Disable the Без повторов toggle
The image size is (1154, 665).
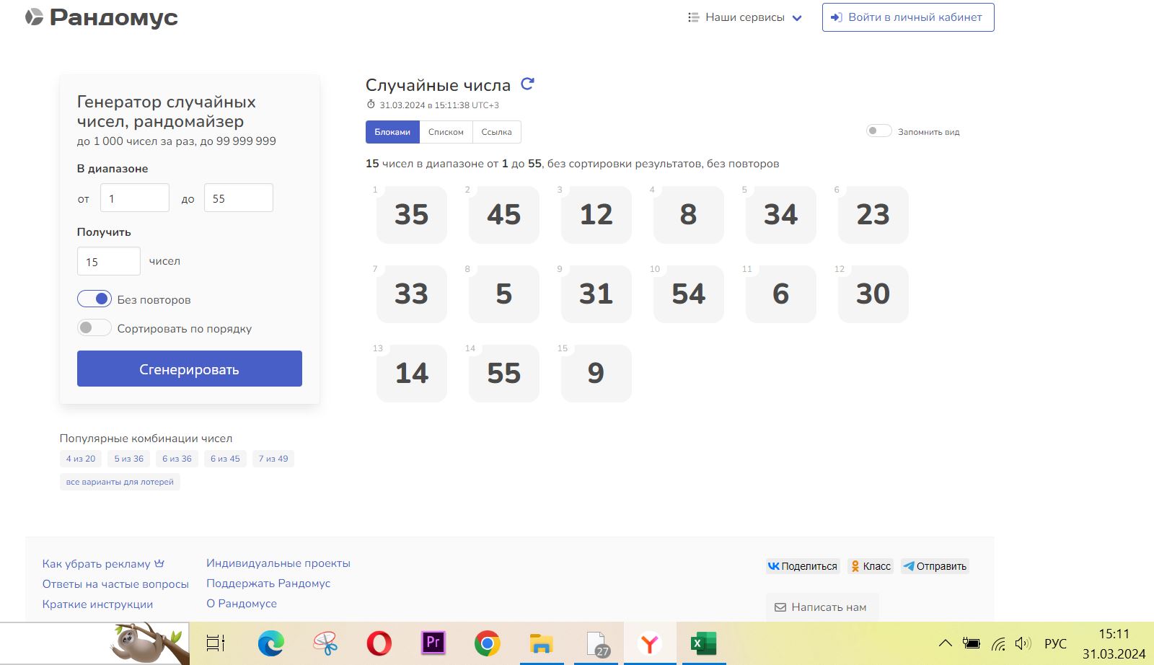[94, 299]
